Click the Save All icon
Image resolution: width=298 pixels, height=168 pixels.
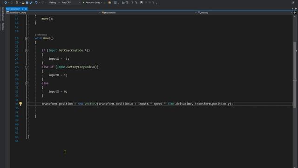click(31, 3)
